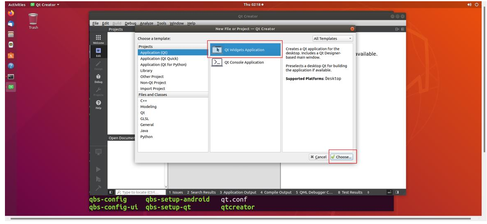Open the Design mode icon

coord(98,65)
